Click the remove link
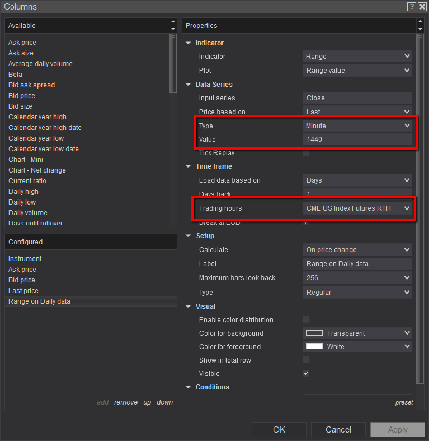The image size is (429, 441). [x=126, y=402]
